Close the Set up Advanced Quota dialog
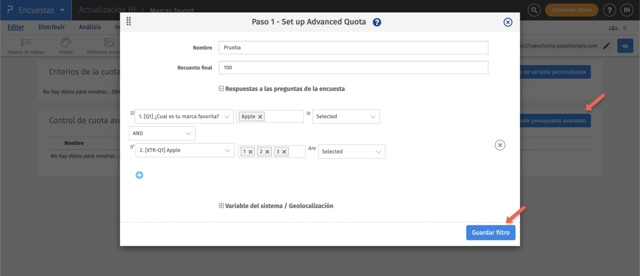 508,22
